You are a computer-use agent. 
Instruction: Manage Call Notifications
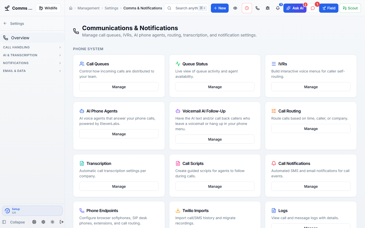pyautogui.click(x=311, y=186)
